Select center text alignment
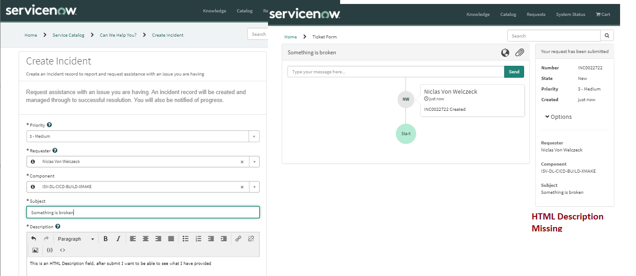 pos(146,238)
